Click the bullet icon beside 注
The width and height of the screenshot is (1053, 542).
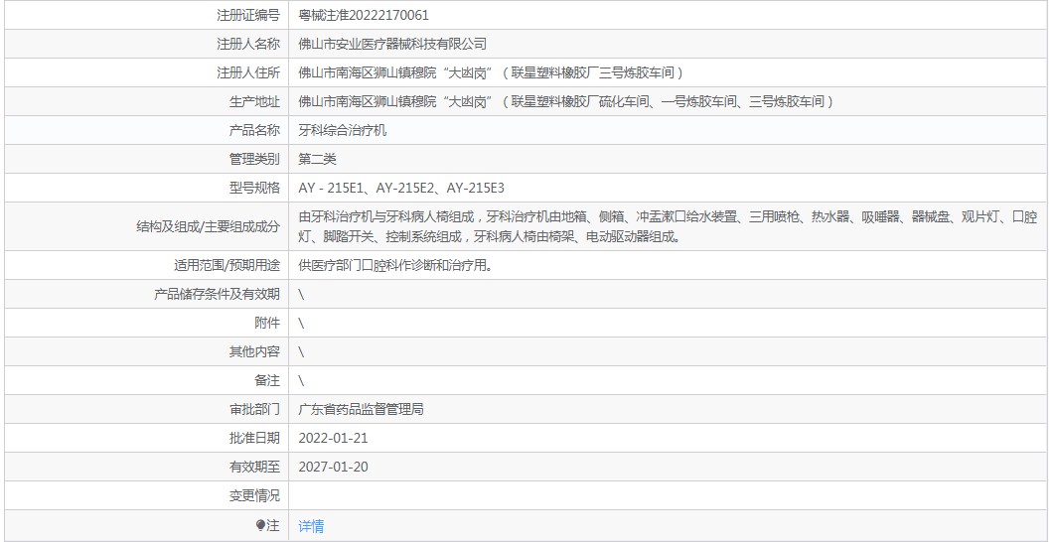click(260, 526)
